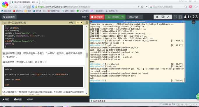Close the current lab course tab
Viewport: 199px width, 107px height.
point(37,2)
